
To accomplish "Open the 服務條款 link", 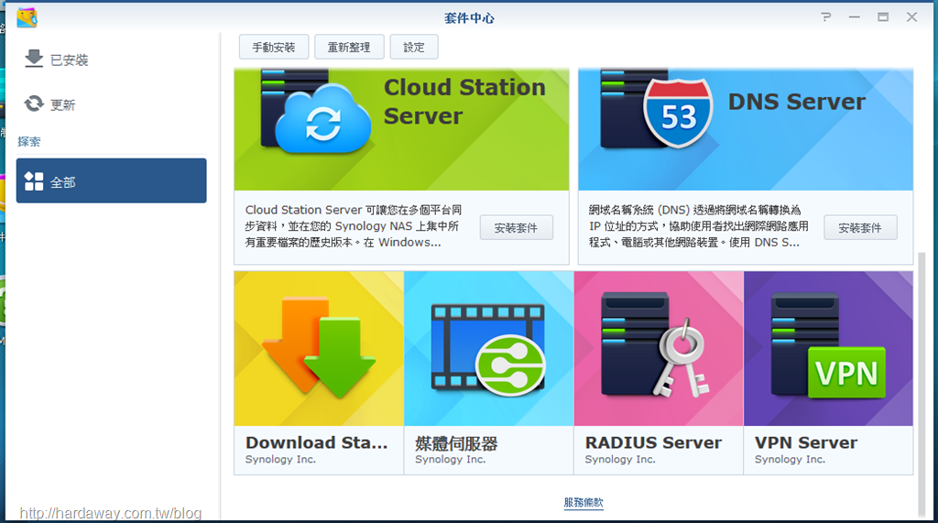I will [584, 503].
